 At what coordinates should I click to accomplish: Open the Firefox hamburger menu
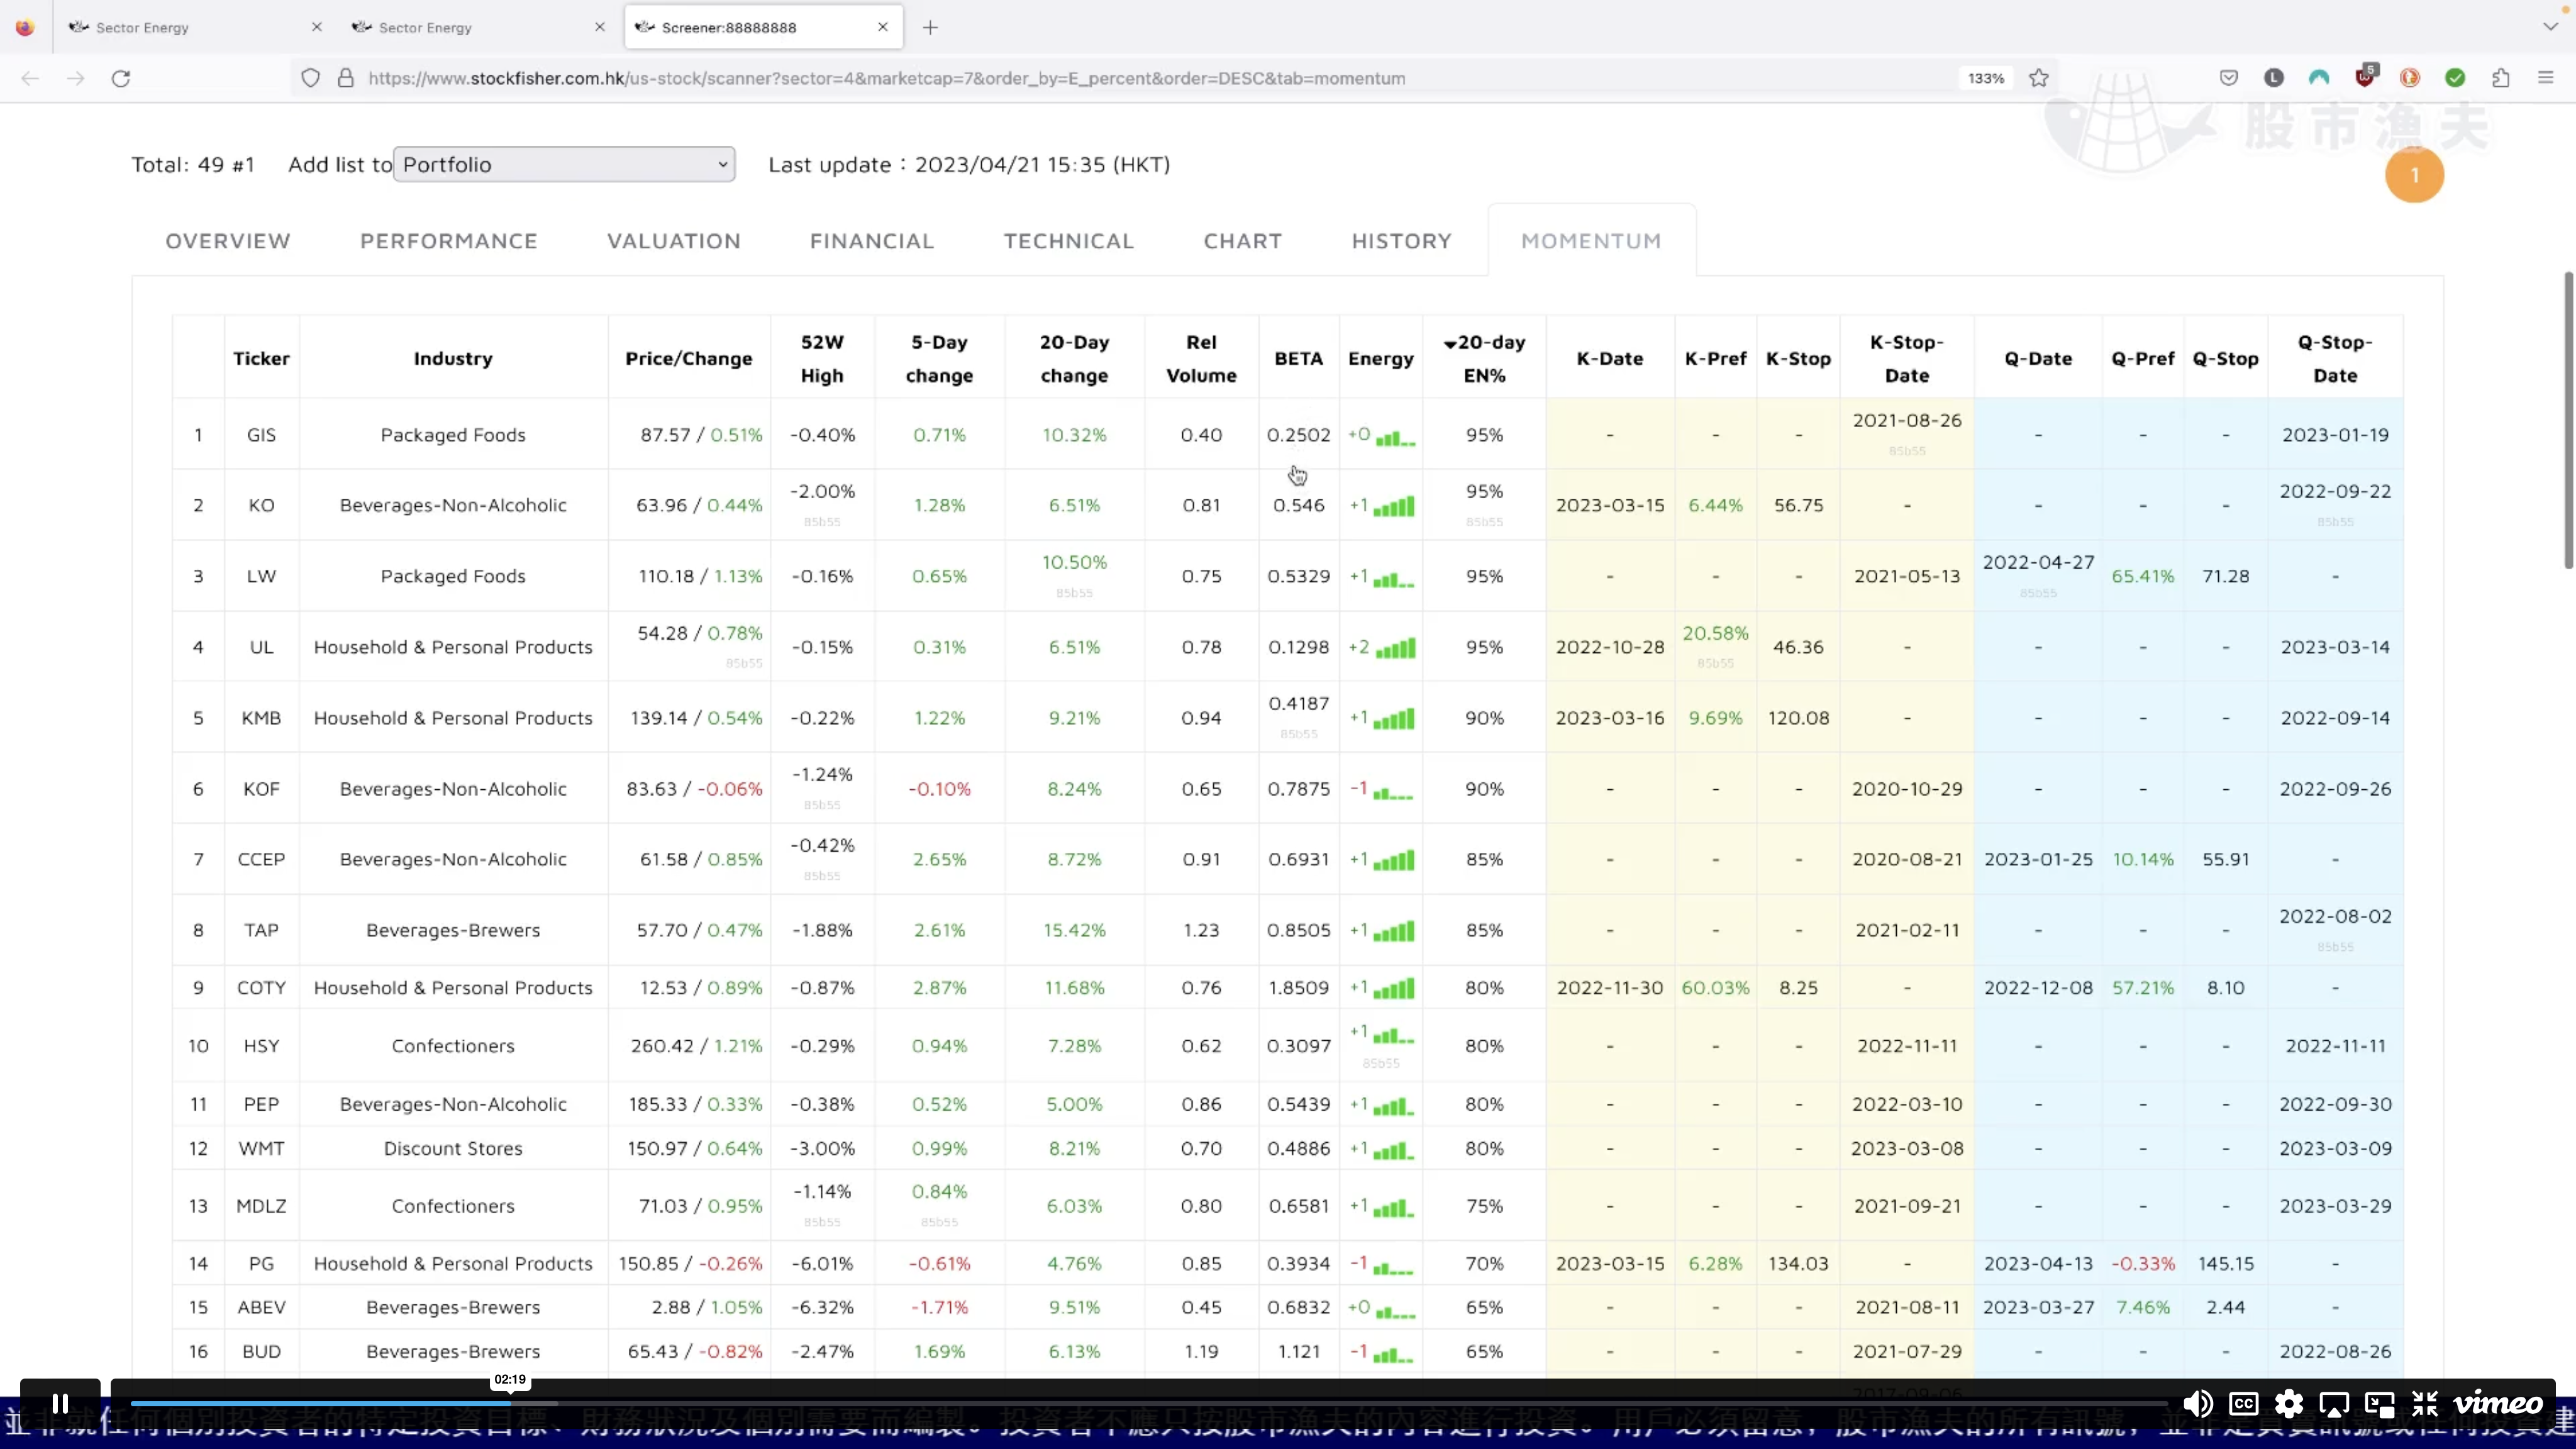(x=2546, y=78)
